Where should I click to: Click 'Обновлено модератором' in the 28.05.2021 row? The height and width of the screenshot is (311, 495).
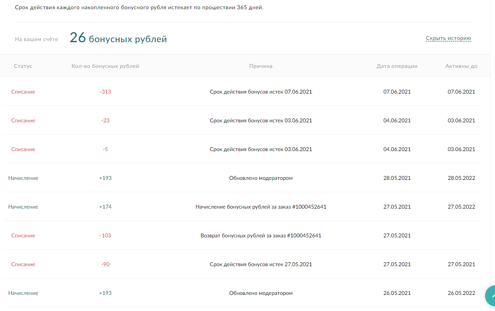coord(261,178)
